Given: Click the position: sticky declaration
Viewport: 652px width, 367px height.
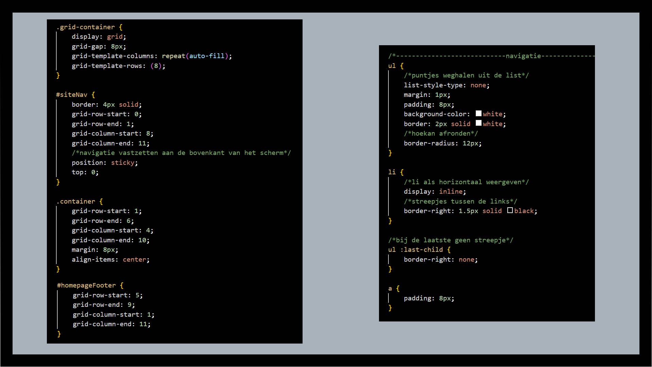Looking at the screenshot, I should (105, 162).
